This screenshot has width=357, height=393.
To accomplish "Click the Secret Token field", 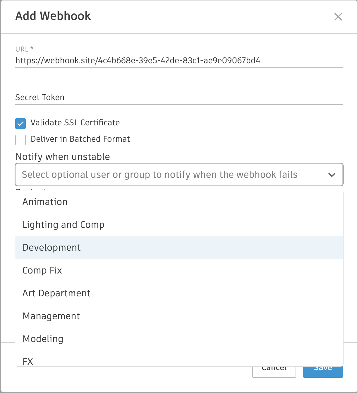I will pos(179,98).
